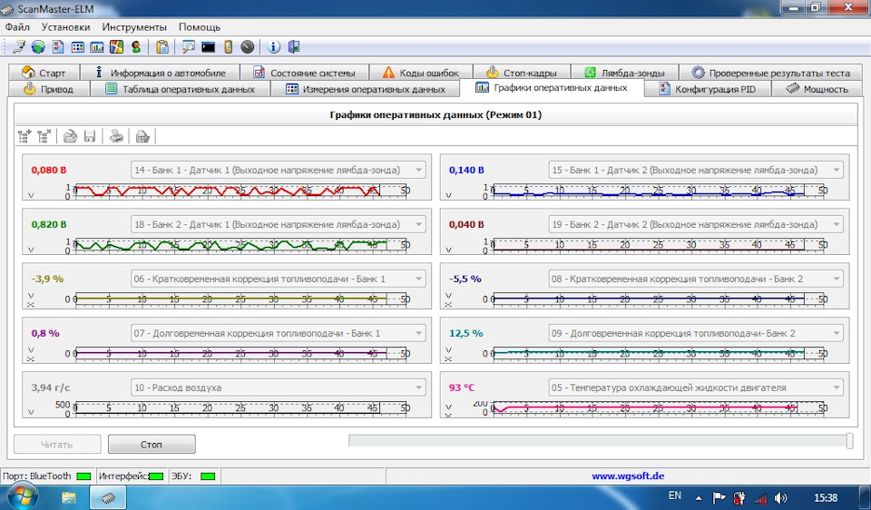This screenshot has width=871, height=510.
Task: Click the red Bank 1 Sensor 1 voltage graph
Action: [x=240, y=191]
